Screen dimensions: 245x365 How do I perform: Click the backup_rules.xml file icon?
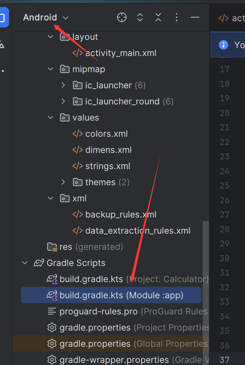point(78,214)
